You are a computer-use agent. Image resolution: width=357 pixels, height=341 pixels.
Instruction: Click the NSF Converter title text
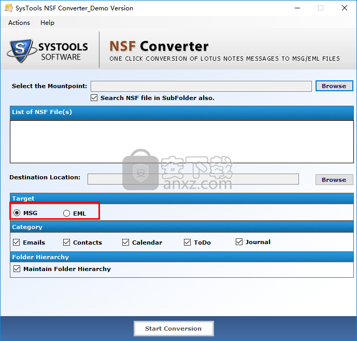tap(159, 46)
